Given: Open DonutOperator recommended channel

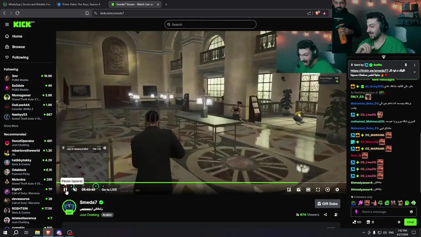Looking at the screenshot, I should (x=28, y=143).
